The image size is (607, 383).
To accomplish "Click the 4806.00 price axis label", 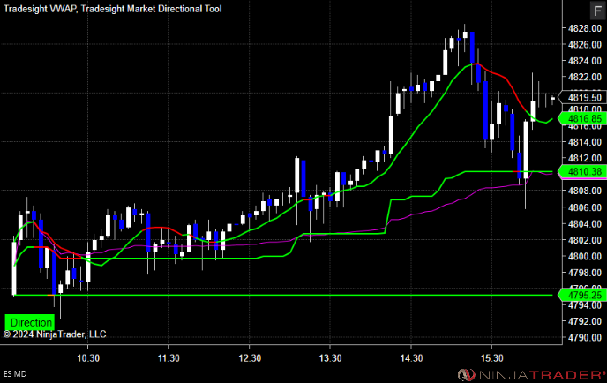I will click(585, 207).
